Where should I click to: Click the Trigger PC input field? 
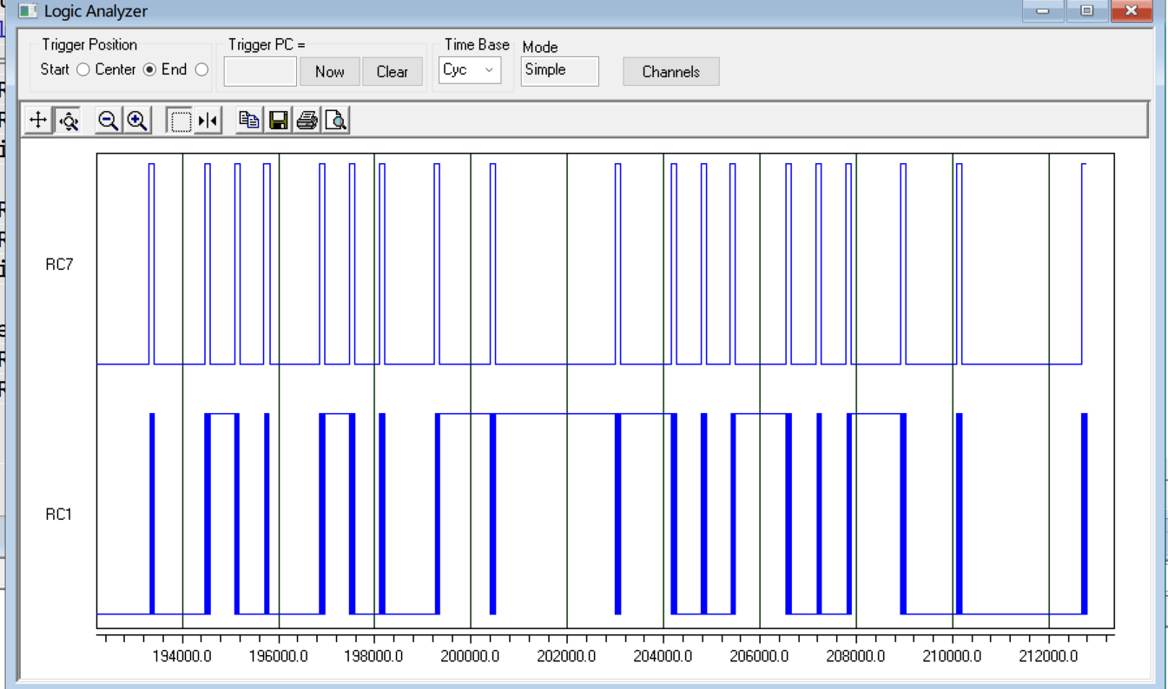tap(261, 72)
